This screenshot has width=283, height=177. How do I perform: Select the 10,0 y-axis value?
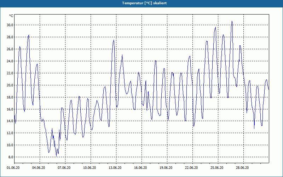10,145
